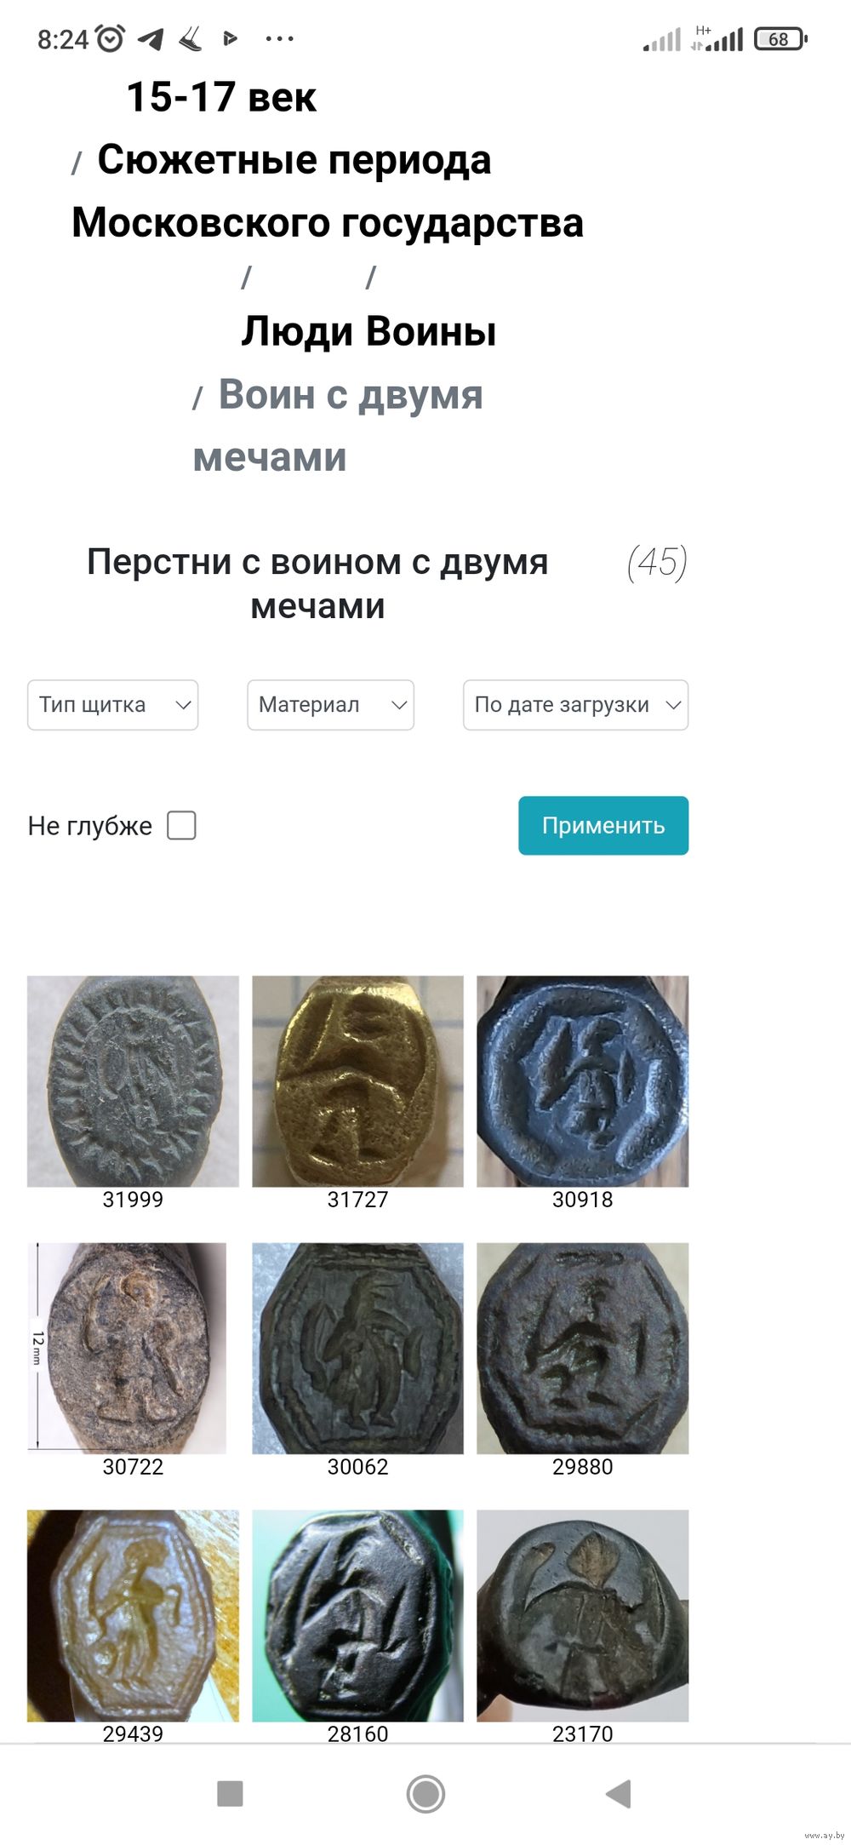Tap the Android home circle button
The width and height of the screenshot is (851, 1845).
[425, 1794]
